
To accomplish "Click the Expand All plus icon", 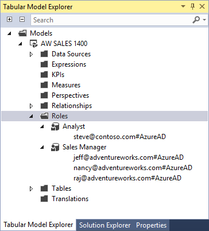I will coord(9,20).
